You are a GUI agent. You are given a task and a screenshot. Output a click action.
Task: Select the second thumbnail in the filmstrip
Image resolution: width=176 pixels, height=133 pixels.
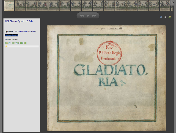pos(20,6)
